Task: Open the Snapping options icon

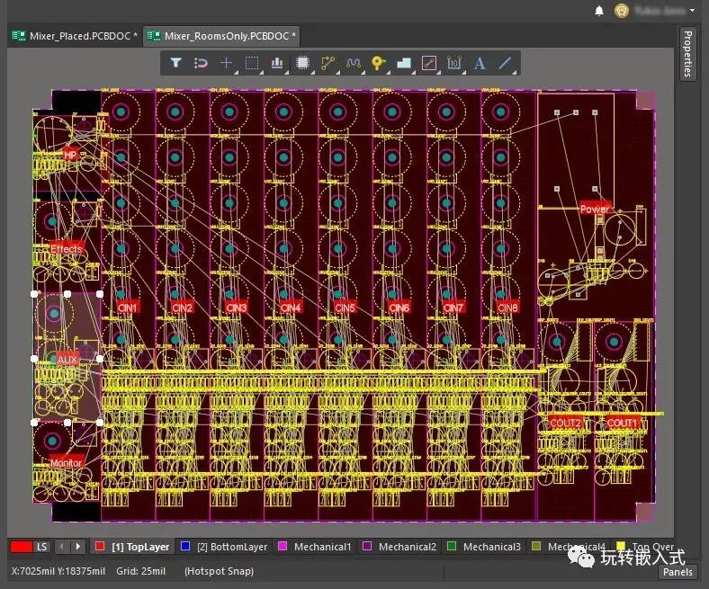Action: (201, 63)
